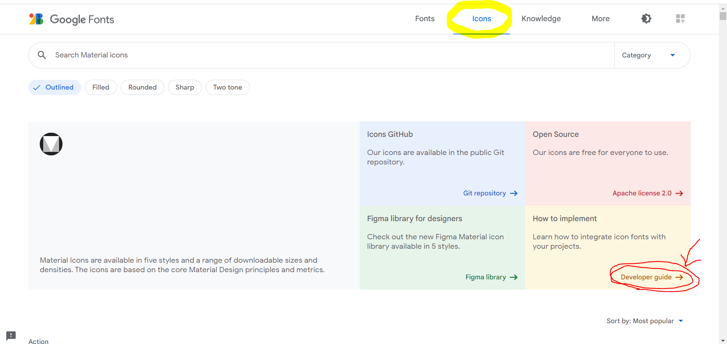Image resolution: width=727 pixels, height=344 pixels.
Task: Open the More menu
Action: click(601, 19)
